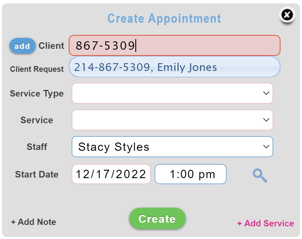Click the 1:00 pm time field
Viewport: 302px width, 239px height.
[191, 174]
